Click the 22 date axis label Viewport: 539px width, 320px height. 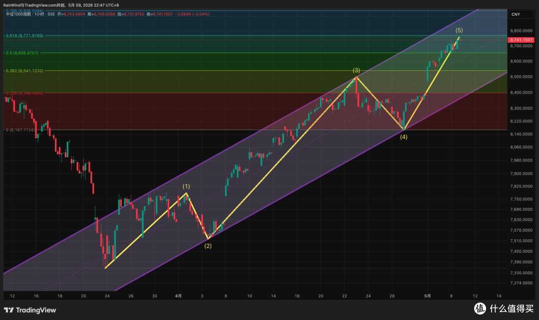(344, 296)
